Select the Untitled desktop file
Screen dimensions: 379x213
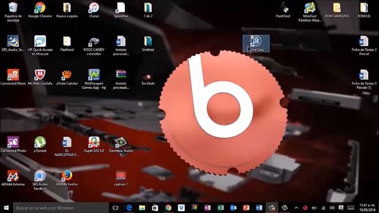(x=148, y=43)
